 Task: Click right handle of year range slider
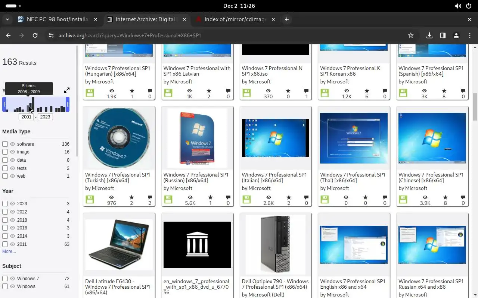[x=68, y=104]
